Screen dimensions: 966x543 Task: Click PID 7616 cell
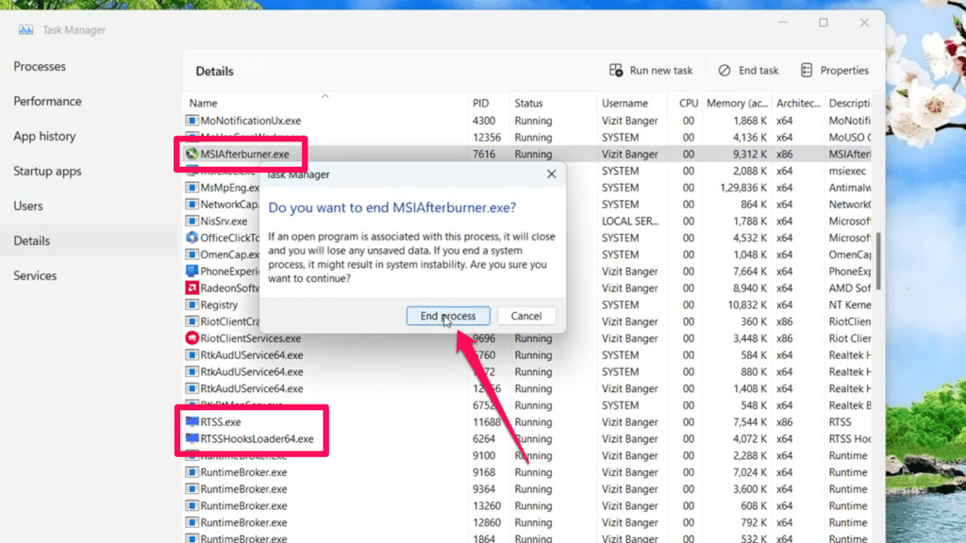pos(484,154)
